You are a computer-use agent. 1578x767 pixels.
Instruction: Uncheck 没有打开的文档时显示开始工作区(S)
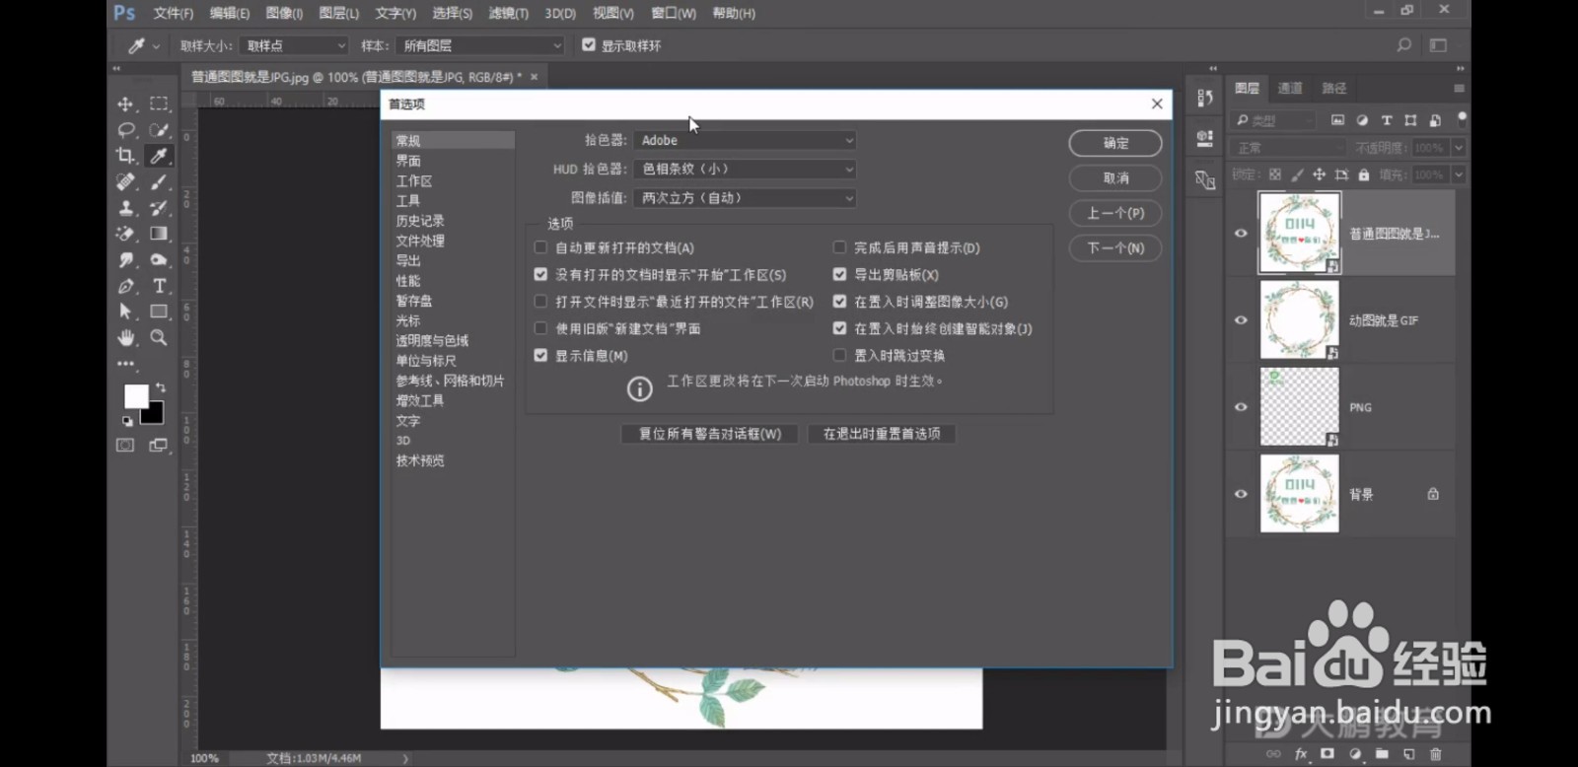[540, 275]
